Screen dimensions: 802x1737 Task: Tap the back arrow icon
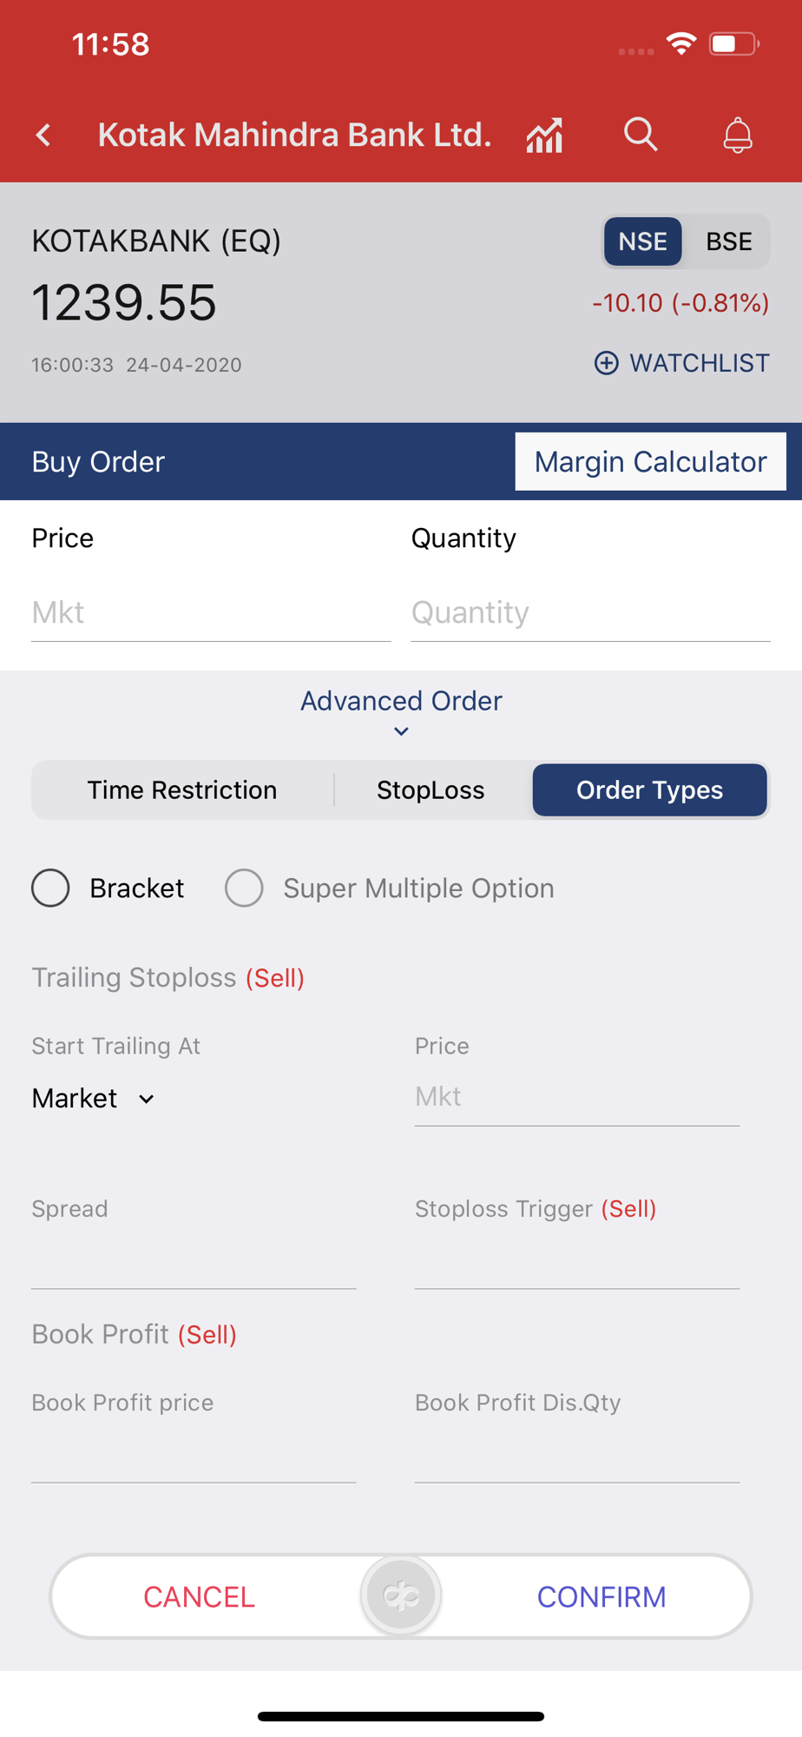click(43, 135)
